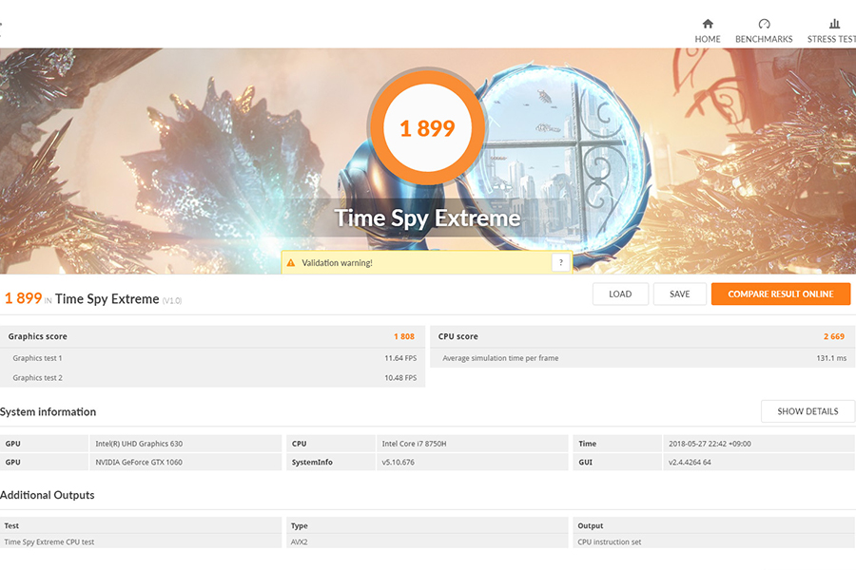Click the Time label cell
This screenshot has height=570, width=856.
click(617, 444)
